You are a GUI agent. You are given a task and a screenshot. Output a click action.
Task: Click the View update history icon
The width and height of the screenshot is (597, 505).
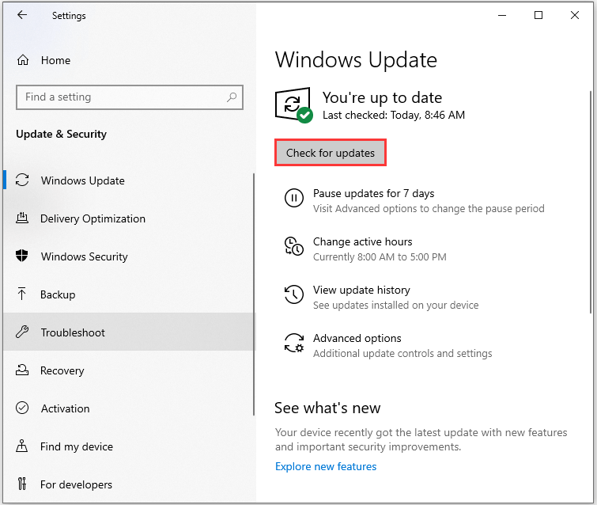coord(294,294)
